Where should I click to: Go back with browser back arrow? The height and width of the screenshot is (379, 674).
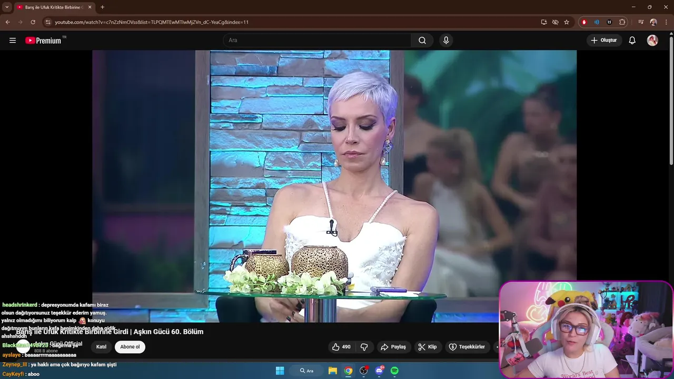(x=7, y=22)
